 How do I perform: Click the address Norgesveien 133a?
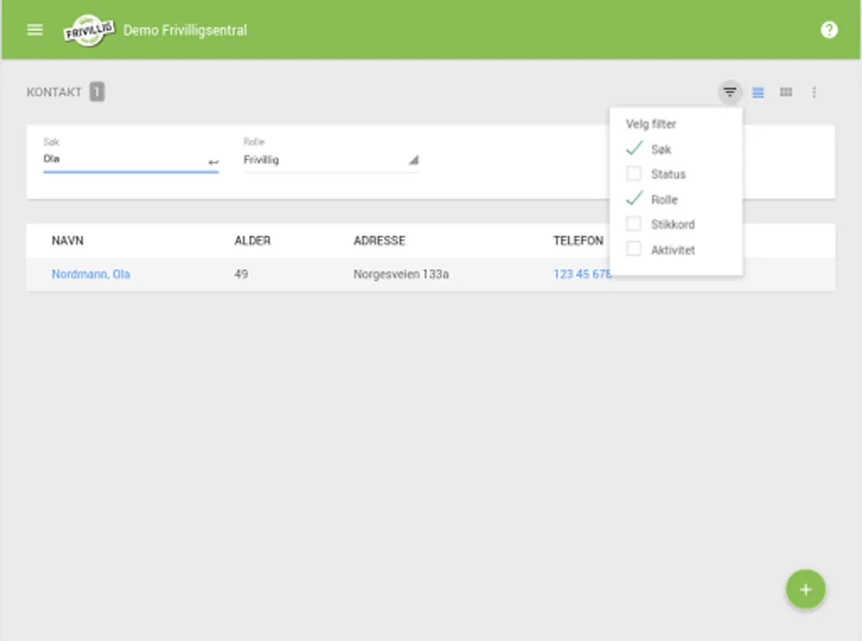pyautogui.click(x=401, y=274)
